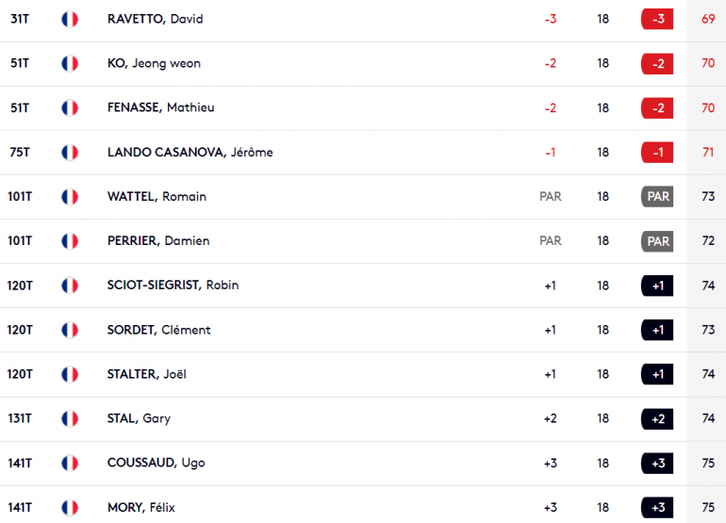Click the COUSSAUD, Ugo name
The height and width of the screenshot is (523, 726).
click(x=156, y=463)
